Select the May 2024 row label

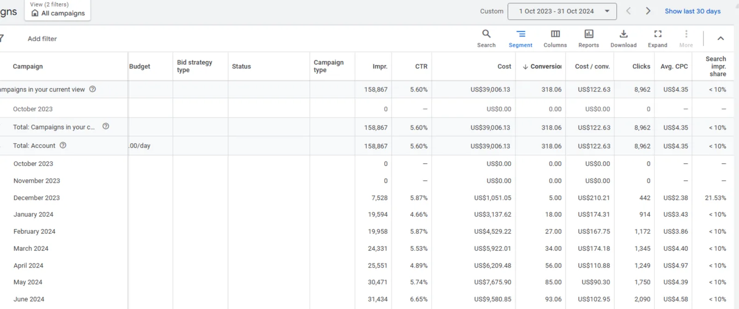[28, 282]
